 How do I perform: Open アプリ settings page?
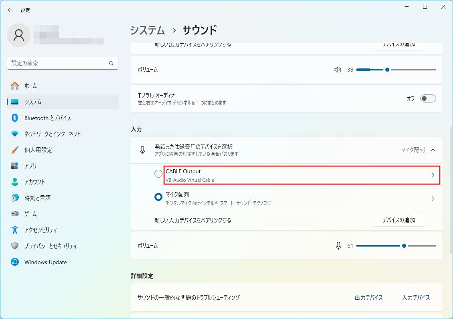(63, 166)
